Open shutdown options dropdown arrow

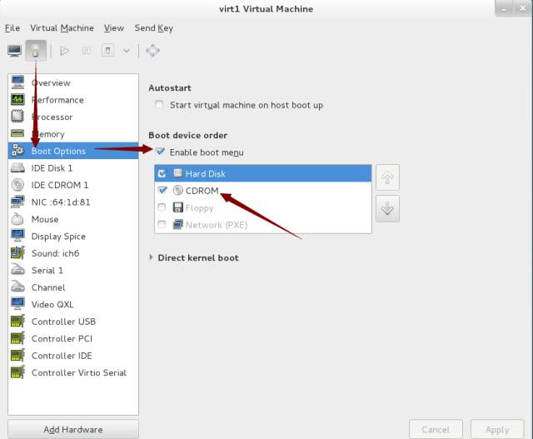[x=127, y=51]
